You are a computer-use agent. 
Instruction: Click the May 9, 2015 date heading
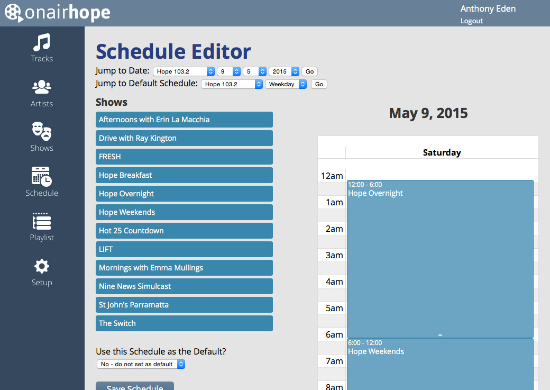point(428,113)
